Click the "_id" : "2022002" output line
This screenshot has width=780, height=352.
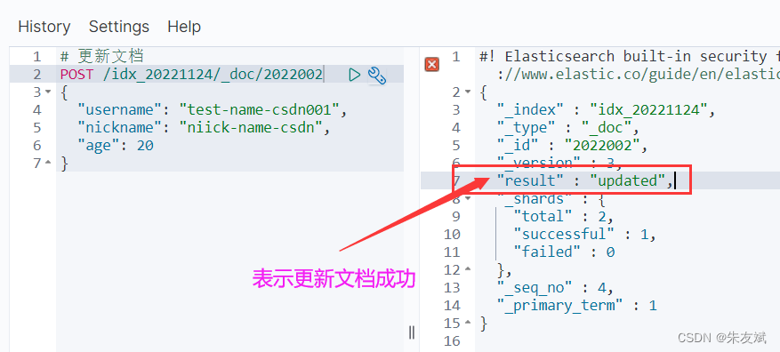[572, 145]
